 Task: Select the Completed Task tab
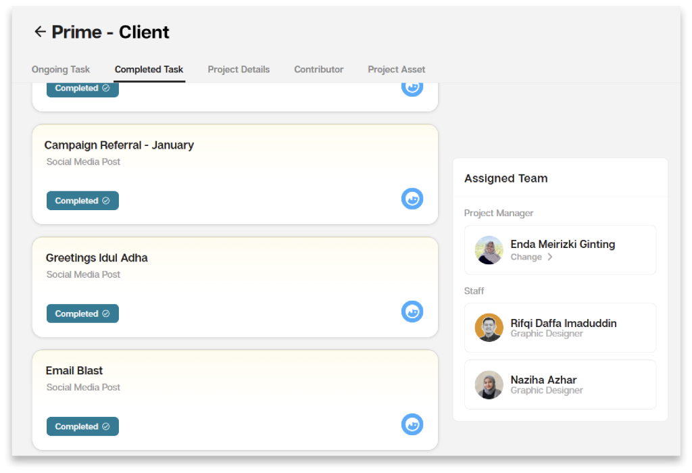tap(149, 70)
